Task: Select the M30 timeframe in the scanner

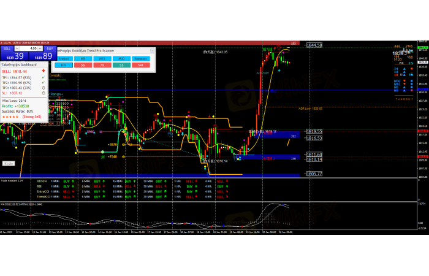Action: pos(121,58)
